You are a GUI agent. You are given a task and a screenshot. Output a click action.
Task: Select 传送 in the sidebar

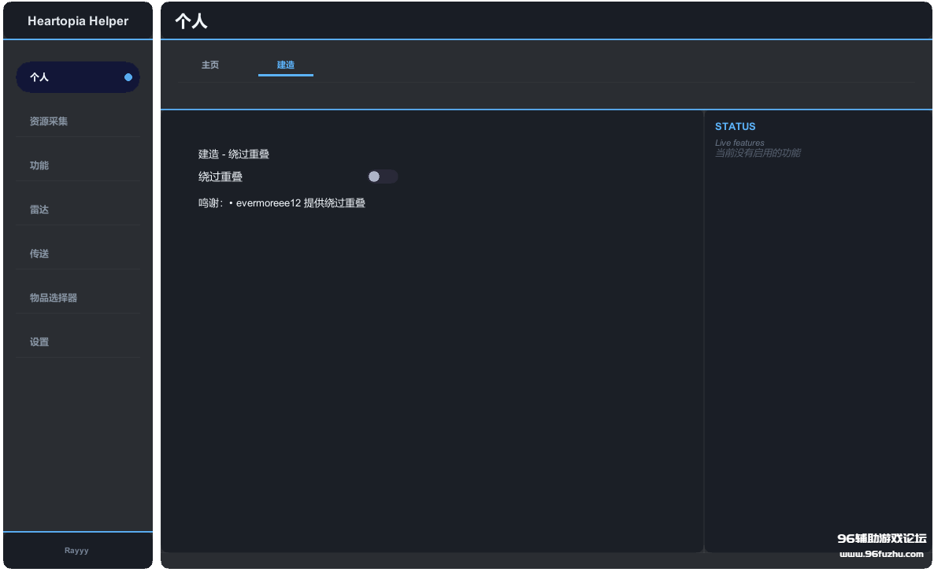[39, 254]
